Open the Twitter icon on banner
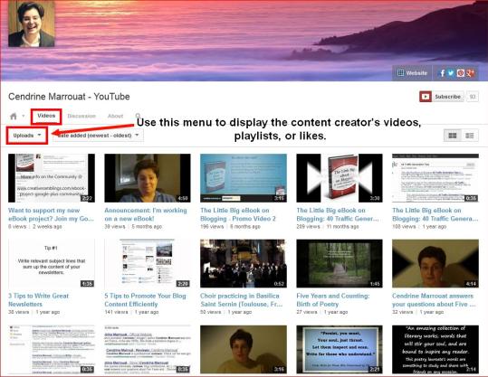The width and height of the screenshot is (488, 377). 451,73
